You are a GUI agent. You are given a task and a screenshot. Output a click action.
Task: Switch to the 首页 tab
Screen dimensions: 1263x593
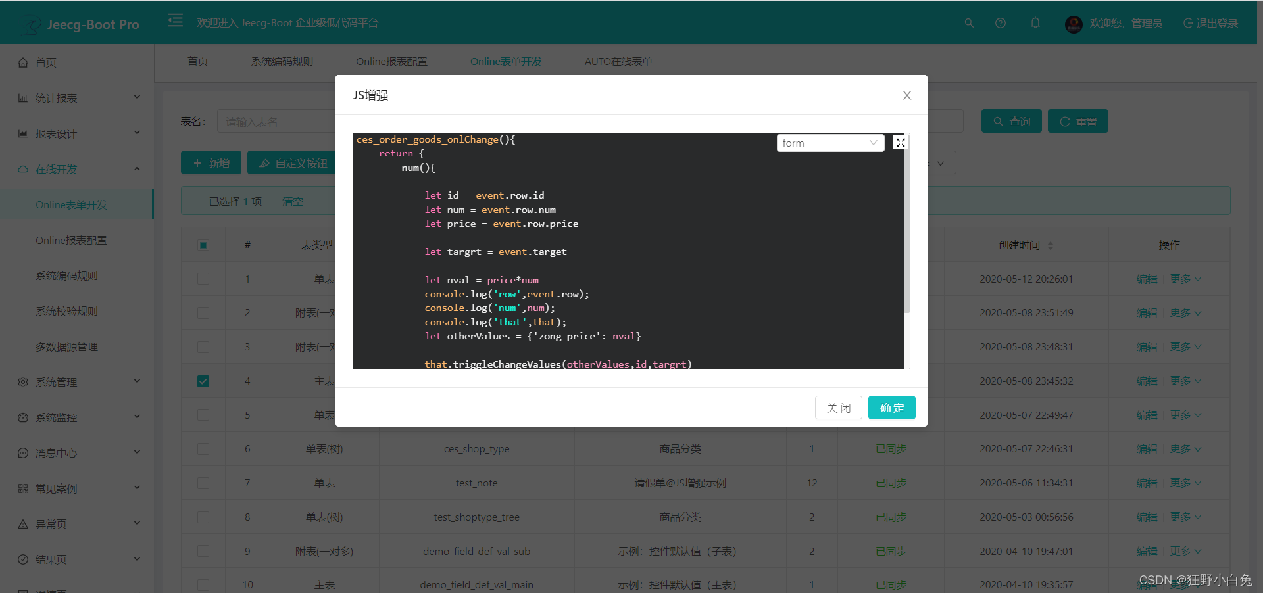(198, 61)
